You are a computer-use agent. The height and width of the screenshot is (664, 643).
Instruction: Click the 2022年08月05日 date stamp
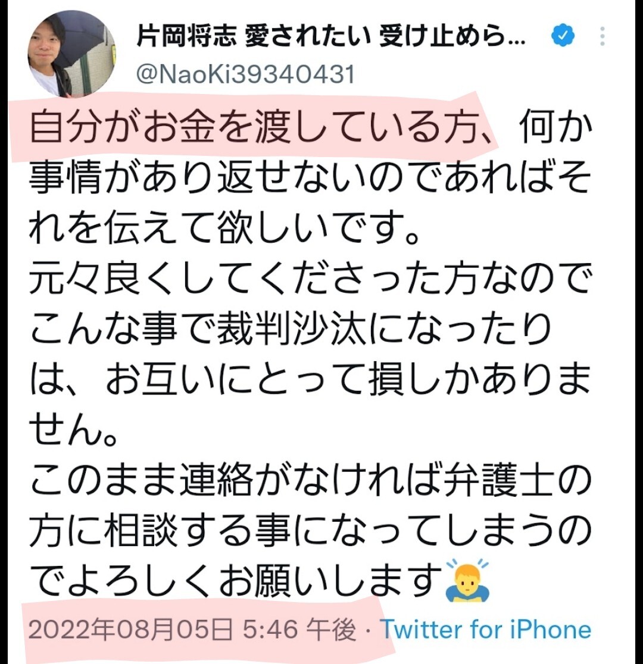pos(130,629)
